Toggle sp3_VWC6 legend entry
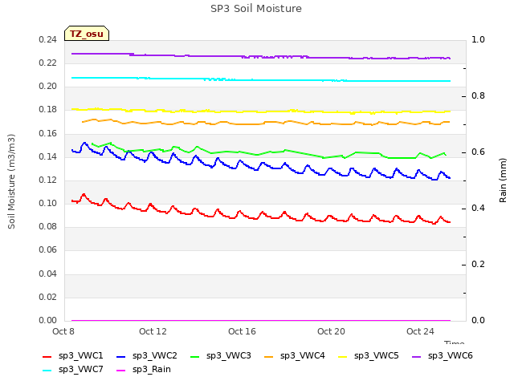Viewport: 514px width, 385px height. (443, 355)
